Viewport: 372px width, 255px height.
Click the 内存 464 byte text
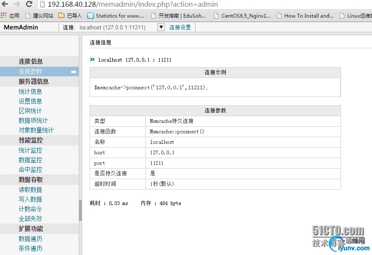click(161, 203)
